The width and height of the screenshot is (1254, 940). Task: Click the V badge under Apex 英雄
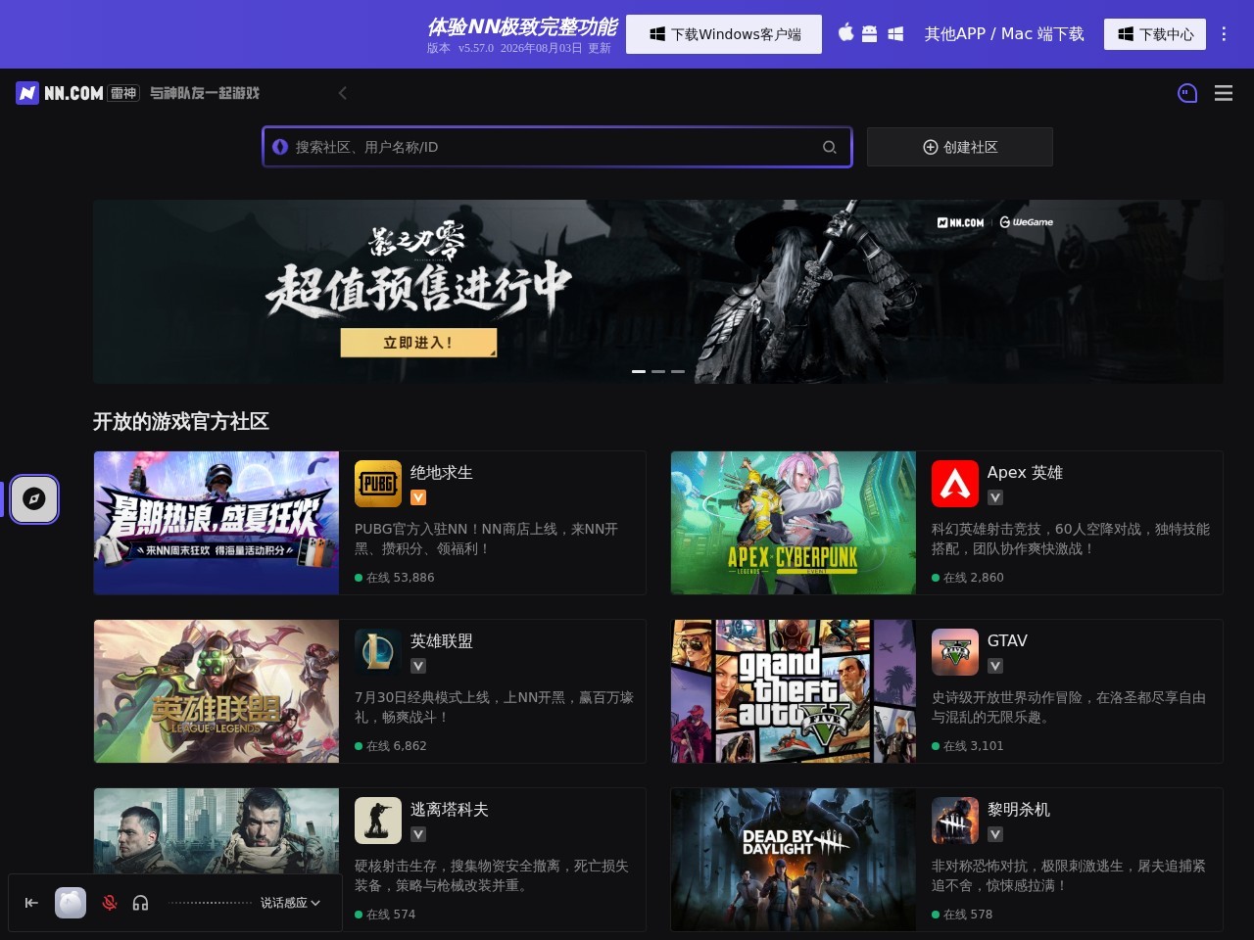click(x=995, y=497)
